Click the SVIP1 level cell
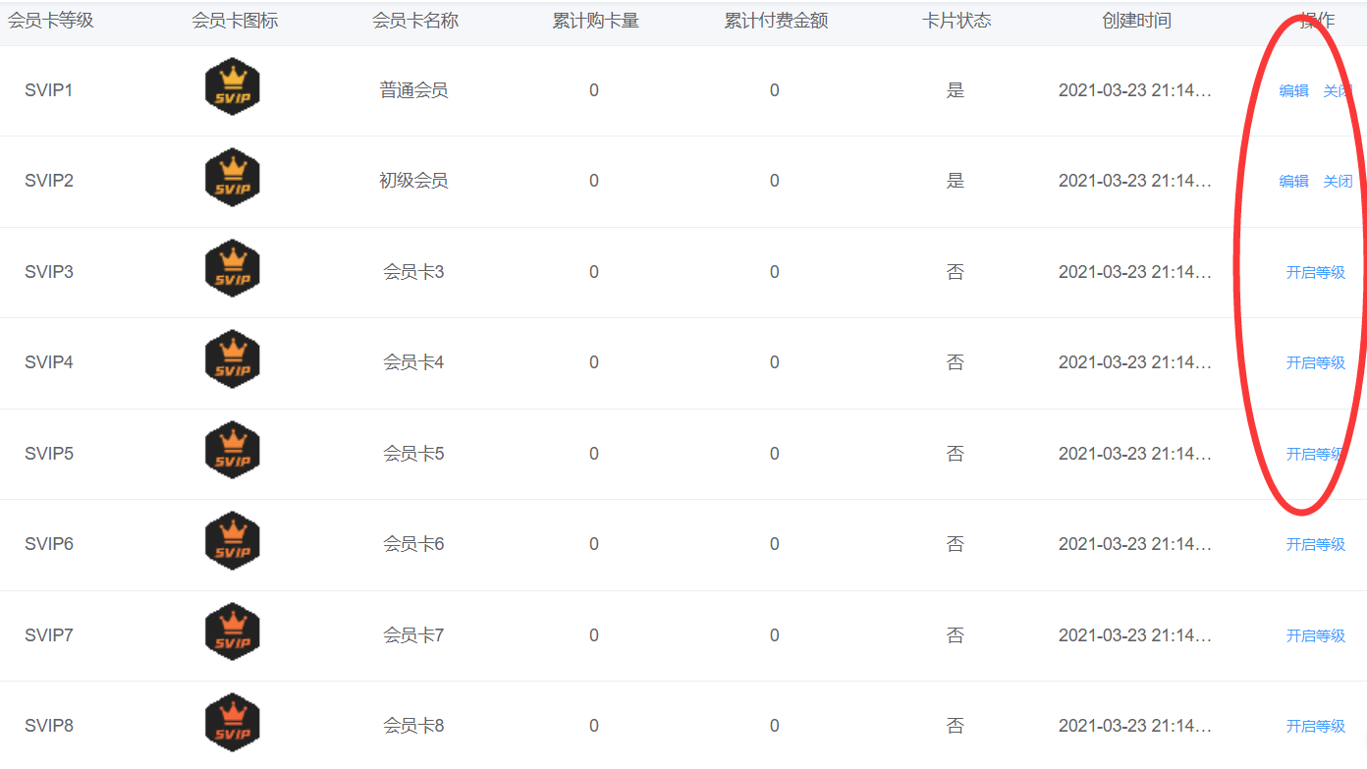Image resolution: width=1367 pixels, height=769 pixels. point(49,90)
